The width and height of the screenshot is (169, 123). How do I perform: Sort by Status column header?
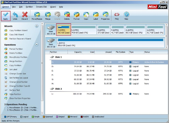pos(156,52)
